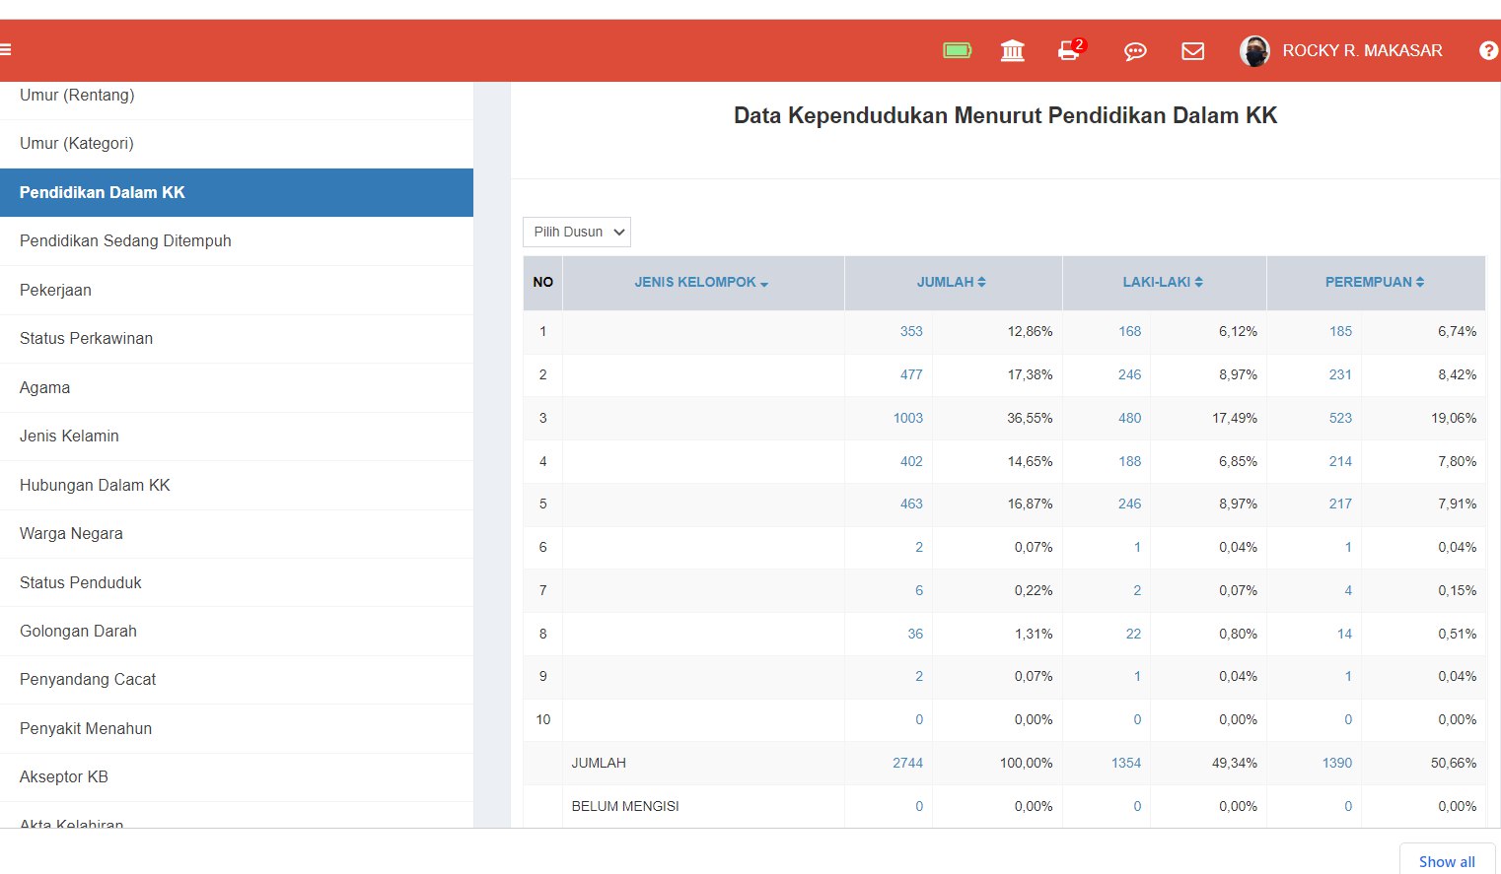Open the chat messages icon
Viewport: 1501px width, 874px height.
1135,51
